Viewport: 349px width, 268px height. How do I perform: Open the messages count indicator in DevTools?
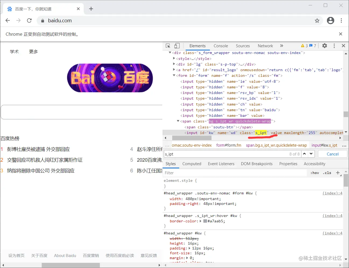coord(313,46)
